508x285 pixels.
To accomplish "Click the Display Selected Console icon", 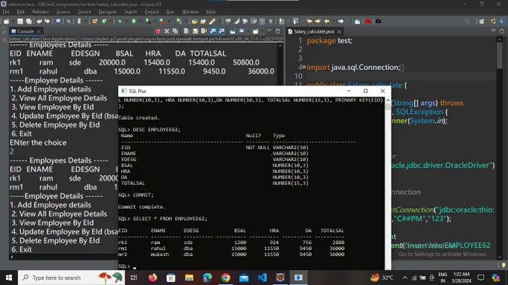I will click(242, 31).
